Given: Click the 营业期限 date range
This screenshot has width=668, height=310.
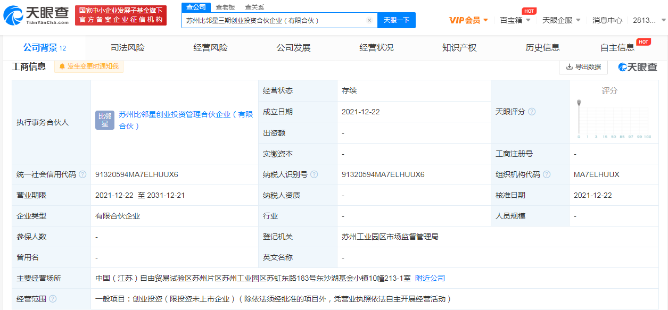Looking at the screenshot, I should point(140,195).
